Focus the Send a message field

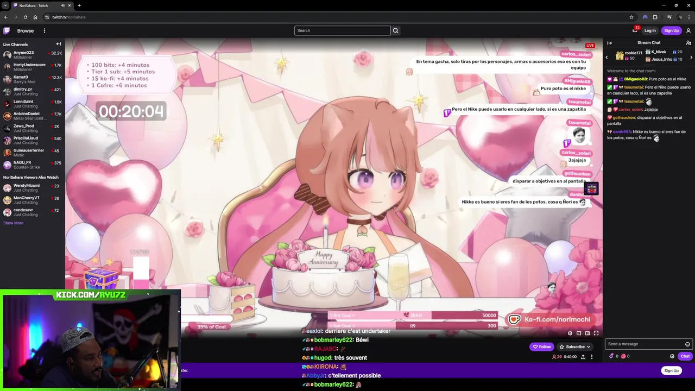point(645,344)
